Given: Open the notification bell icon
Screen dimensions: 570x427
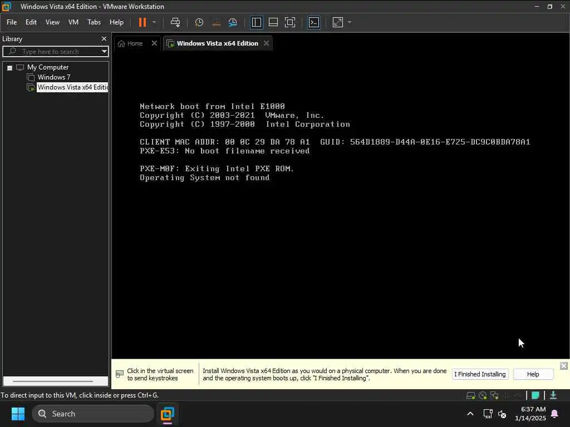Looking at the screenshot, I should (x=555, y=414).
